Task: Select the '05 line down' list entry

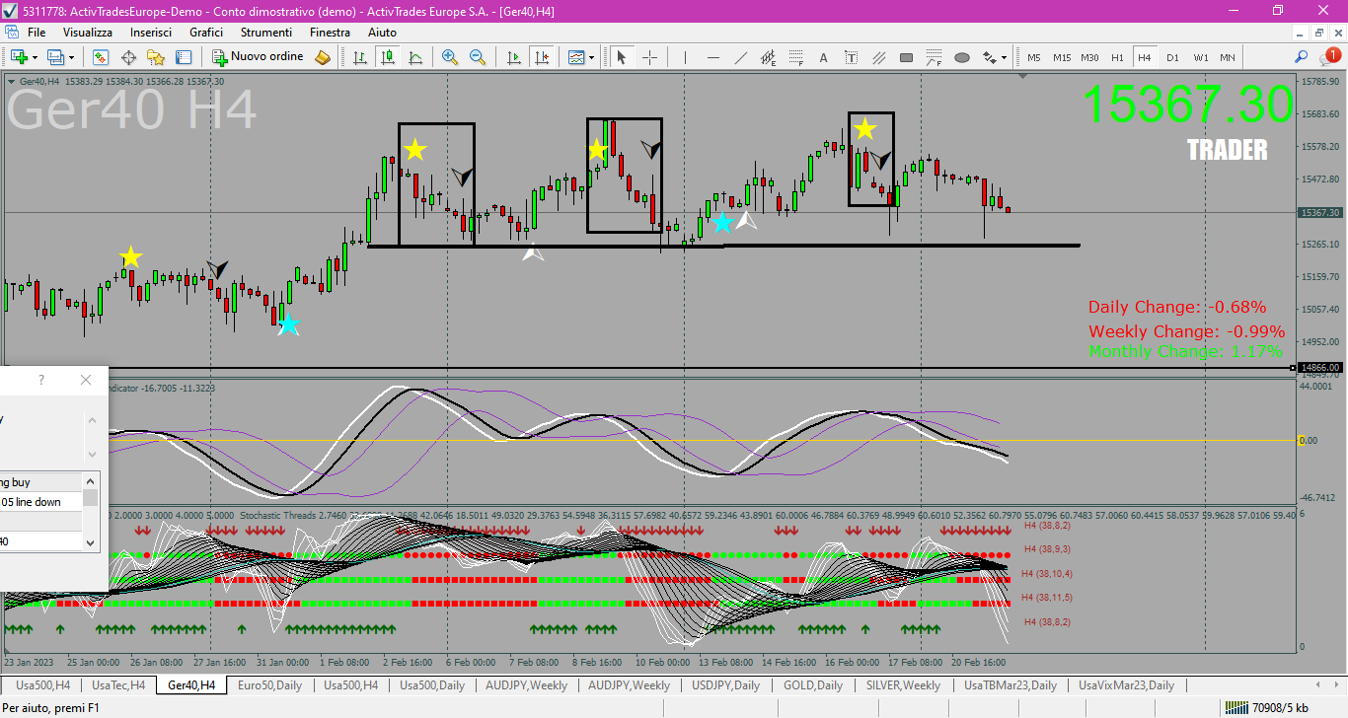Action: (40, 502)
